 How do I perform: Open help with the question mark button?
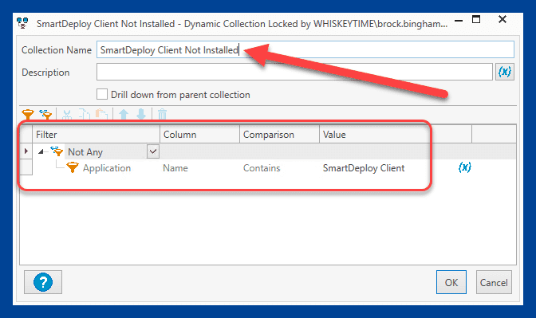click(x=43, y=282)
